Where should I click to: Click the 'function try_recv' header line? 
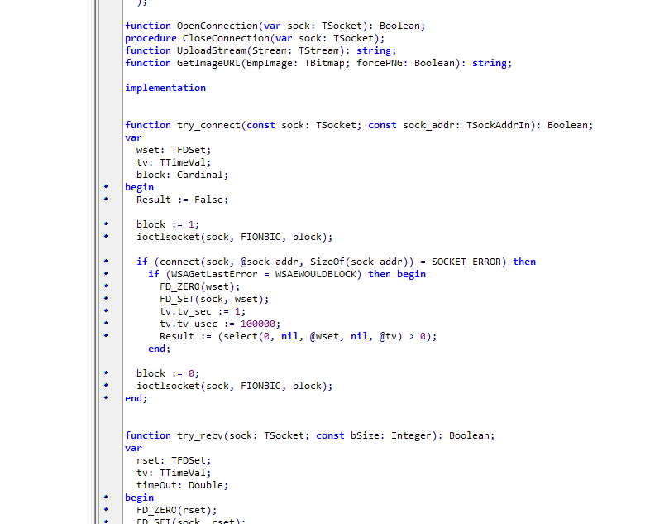[310, 435]
